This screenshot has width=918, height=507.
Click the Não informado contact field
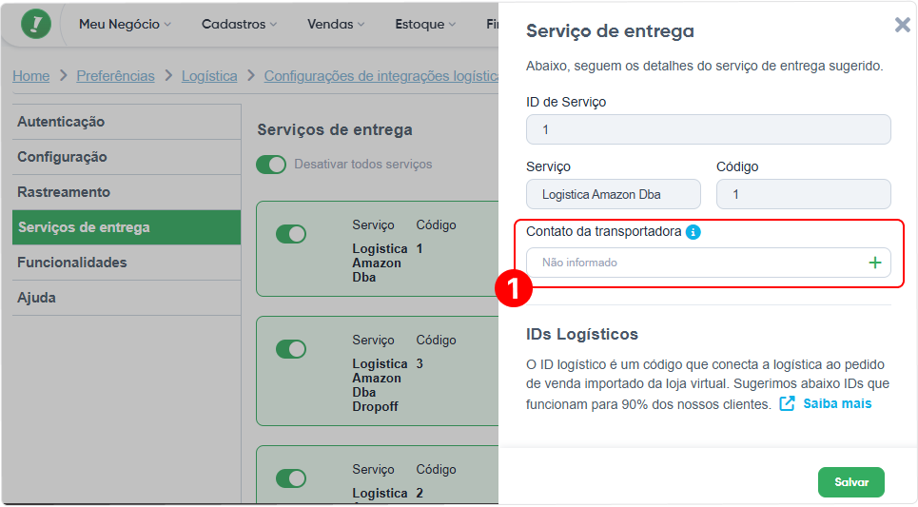pos(709,263)
